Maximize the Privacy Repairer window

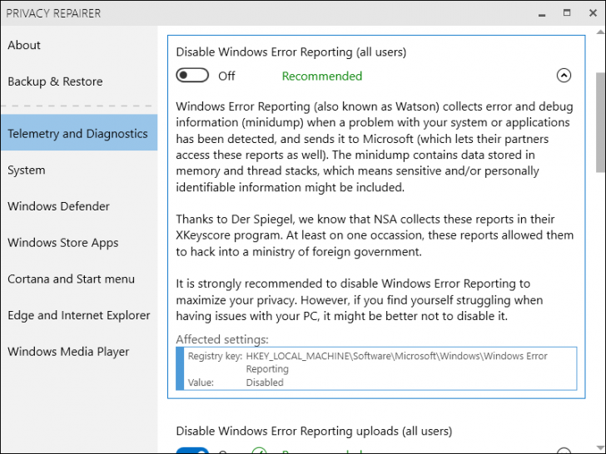(567, 12)
